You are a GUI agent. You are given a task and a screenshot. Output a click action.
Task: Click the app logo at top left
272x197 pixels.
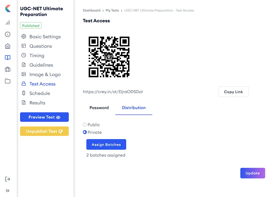click(x=8, y=8)
